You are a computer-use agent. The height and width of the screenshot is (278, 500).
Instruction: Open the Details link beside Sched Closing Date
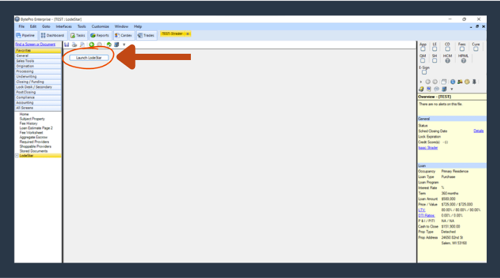coord(478,131)
